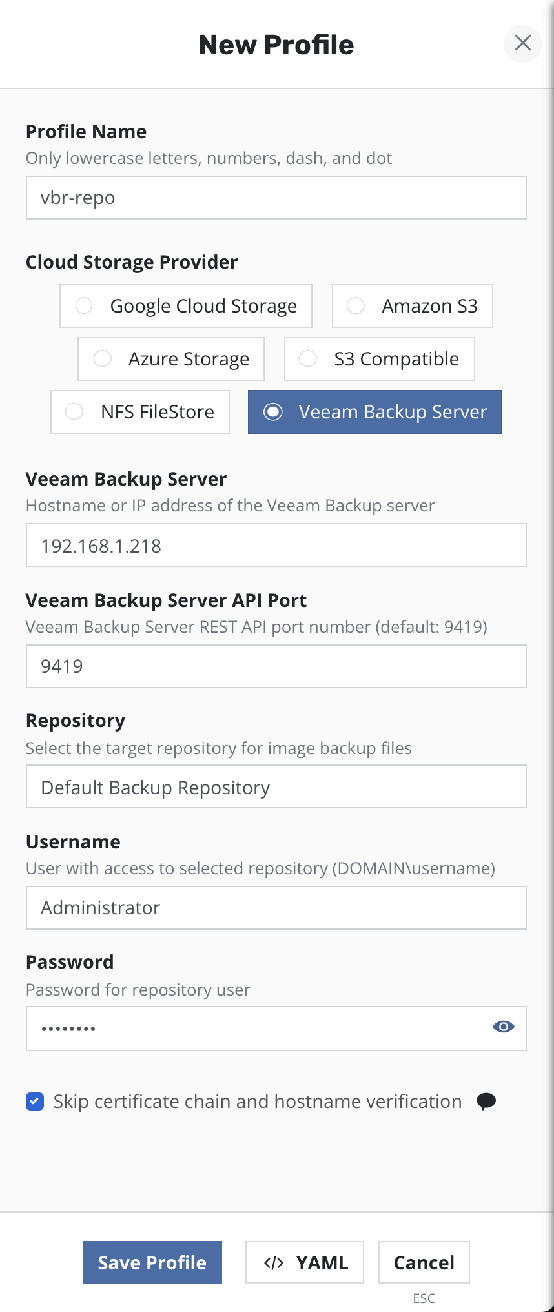The width and height of the screenshot is (554, 1312).
Task: Uncheck Skip certificate chain and hostname verification
Action: (x=35, y=1102)
